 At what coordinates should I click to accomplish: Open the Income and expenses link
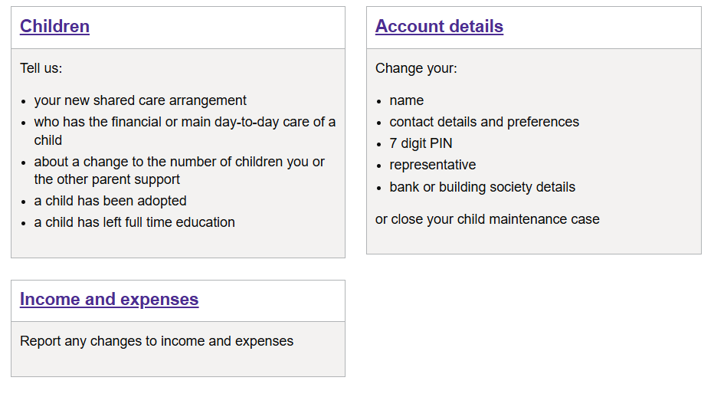click(110, 300)
